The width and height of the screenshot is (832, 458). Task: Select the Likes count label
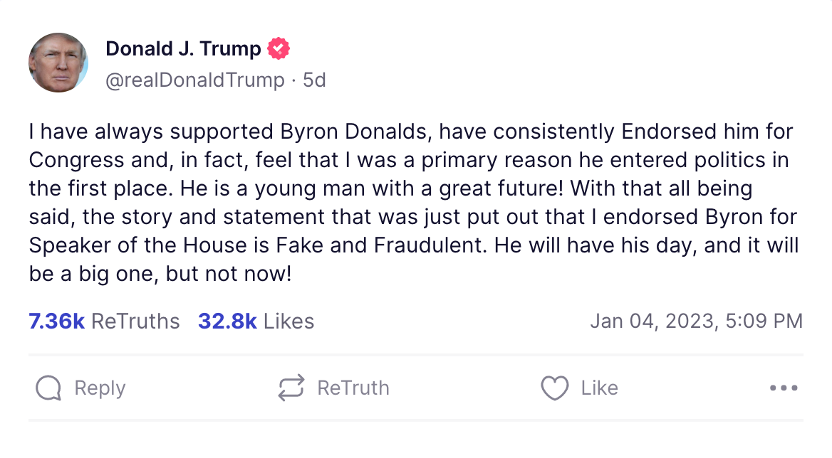click(x=288, y=321)
